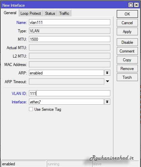This screenshot has height=167, width=141.
Task: Apply the VLAN interface settings
Action: 127,32
